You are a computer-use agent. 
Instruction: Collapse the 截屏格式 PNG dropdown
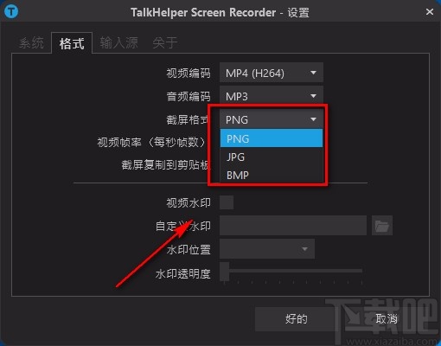[272, 119]
